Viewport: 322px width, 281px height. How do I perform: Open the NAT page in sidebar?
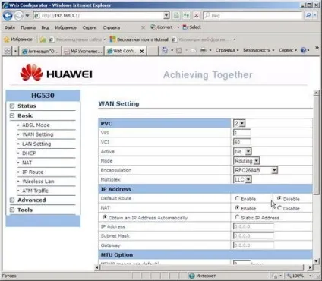[x=27, y=163]
